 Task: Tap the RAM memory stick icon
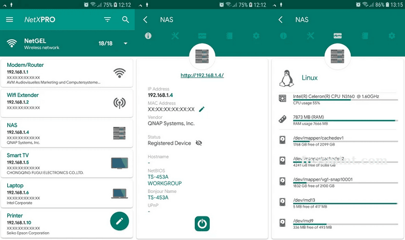(283, 119)
